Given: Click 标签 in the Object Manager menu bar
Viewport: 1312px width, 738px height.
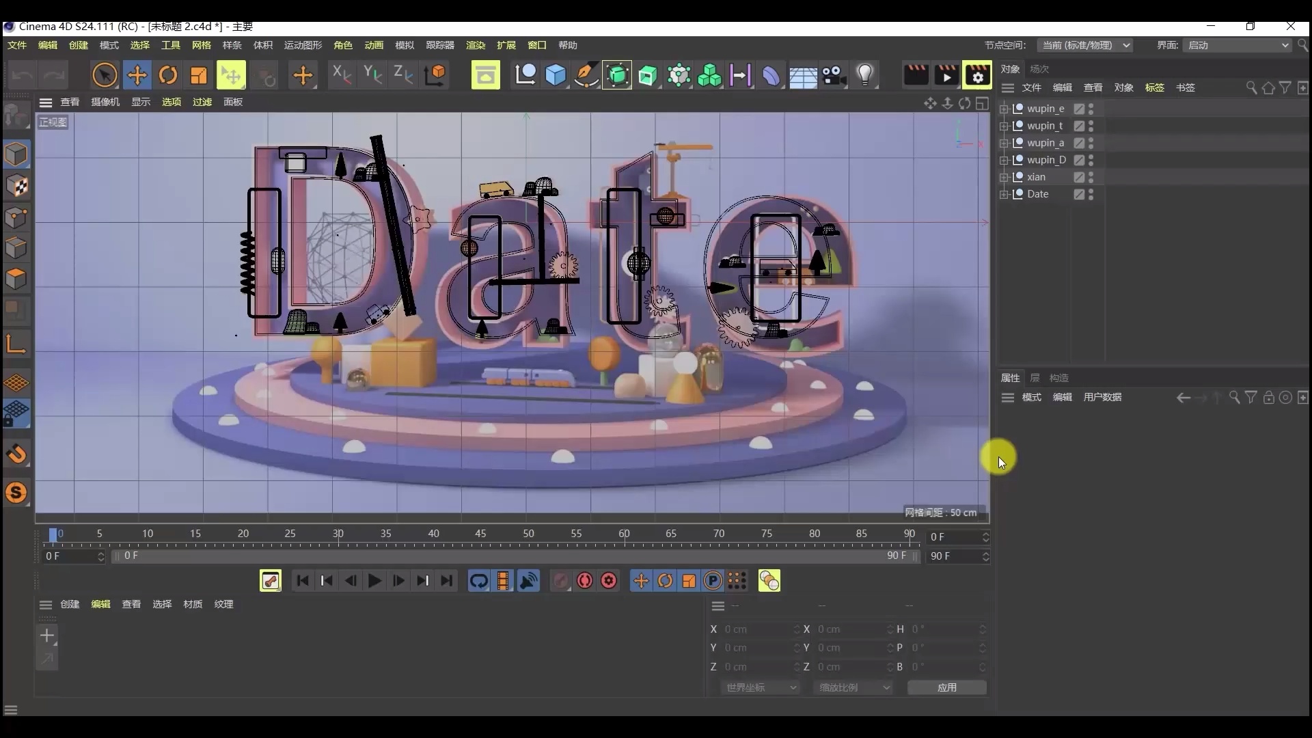Looking at the screenshot, I should click(x=1154, y=87).
